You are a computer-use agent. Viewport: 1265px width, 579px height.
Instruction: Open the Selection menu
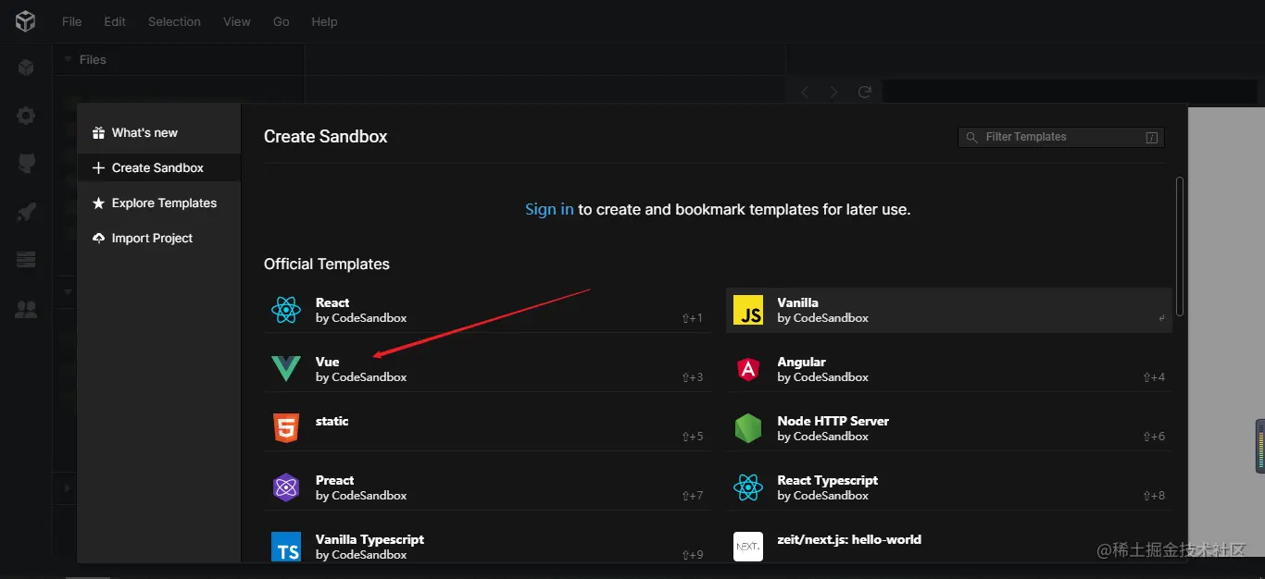(174, 21)
